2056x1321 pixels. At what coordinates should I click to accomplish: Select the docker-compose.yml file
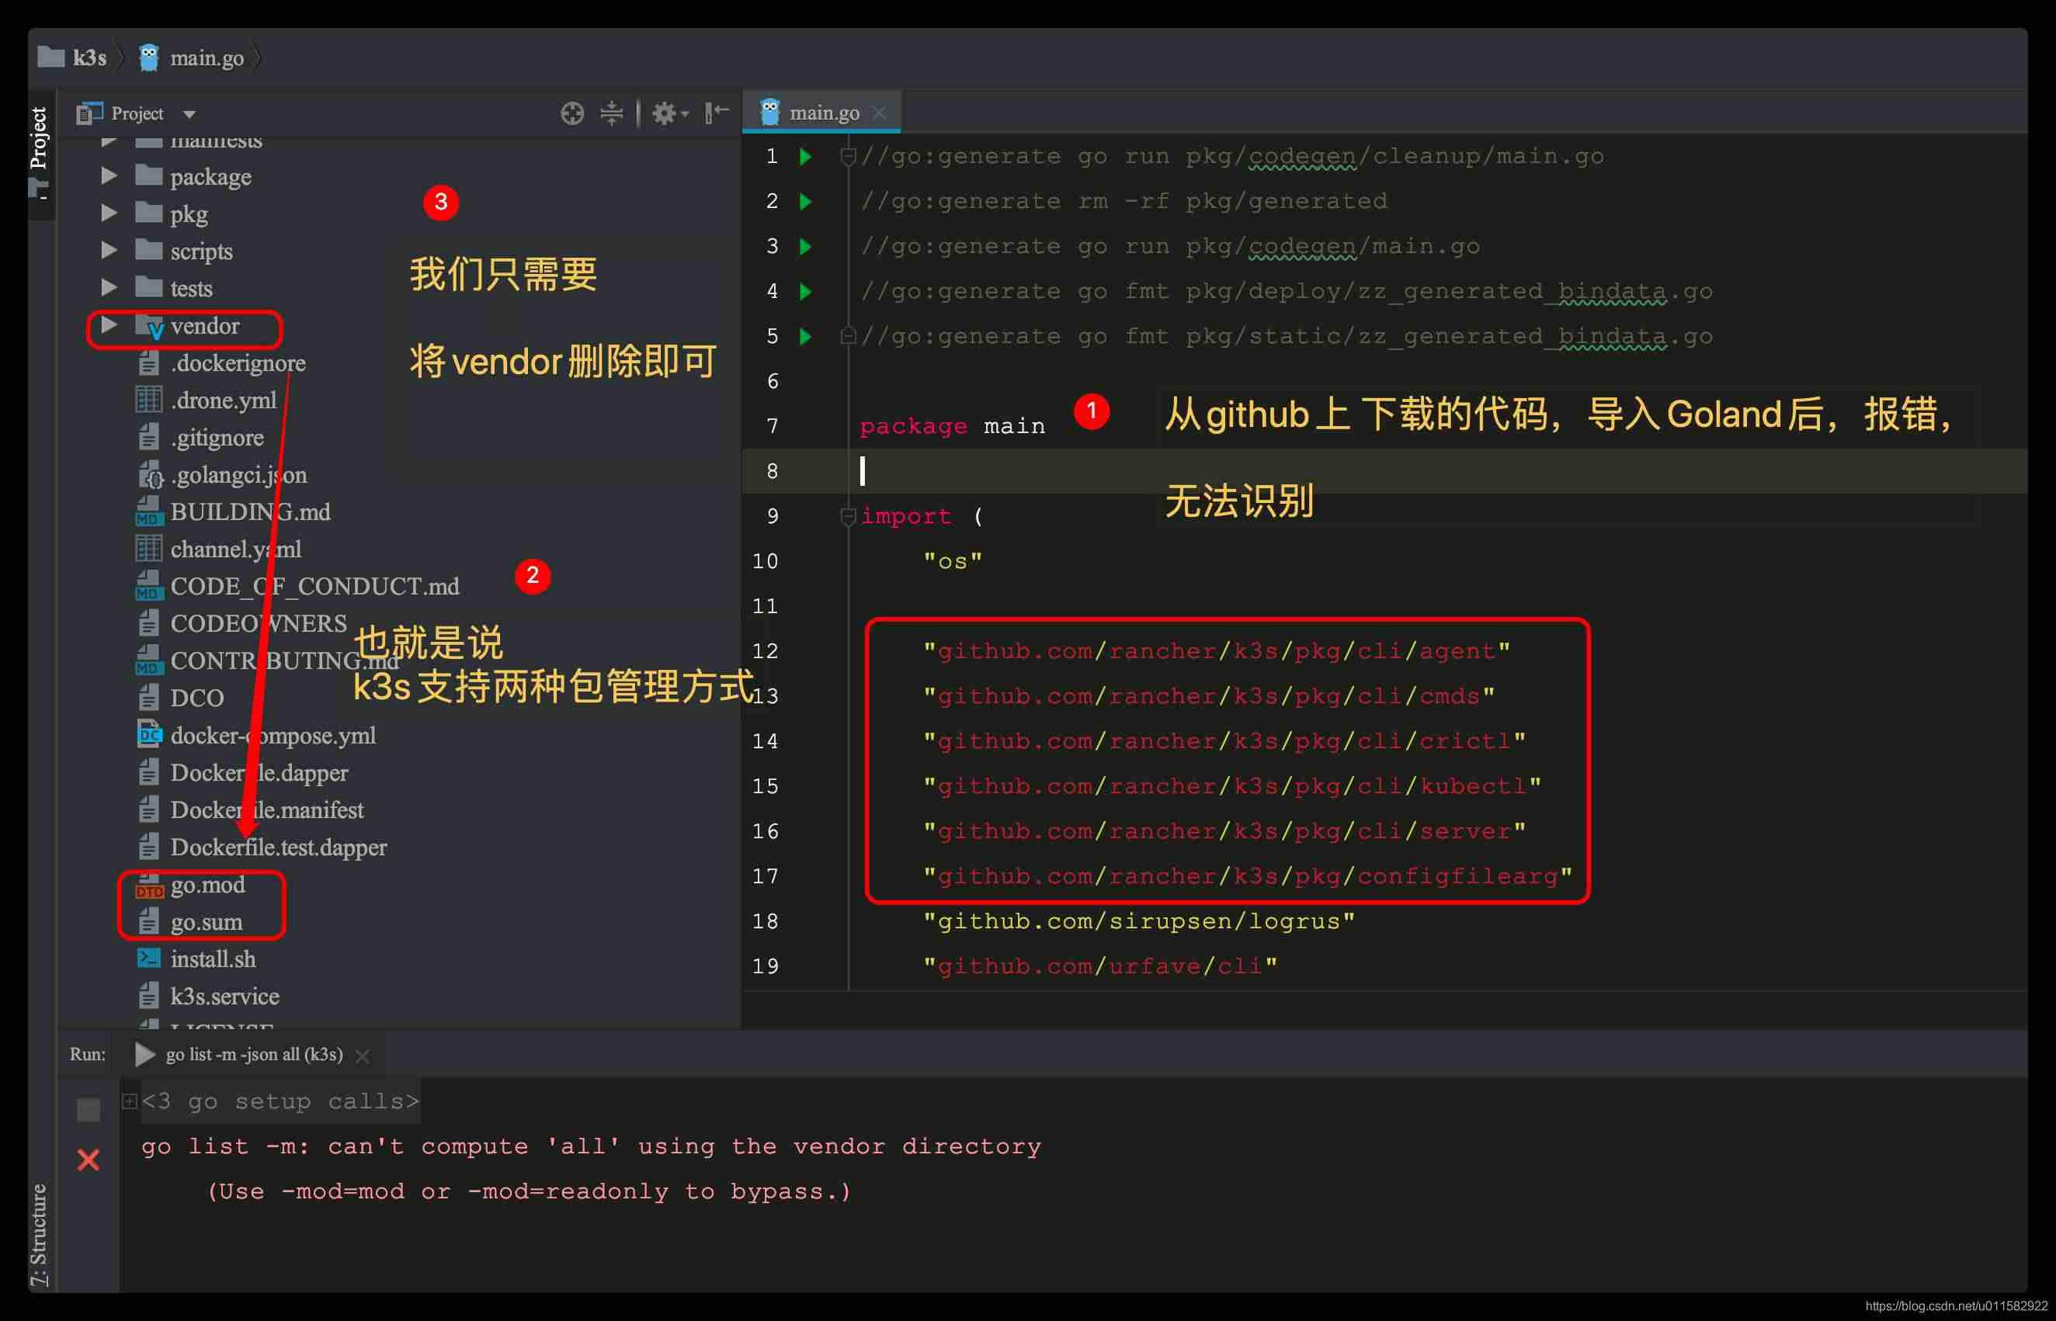tap(273, 736)
